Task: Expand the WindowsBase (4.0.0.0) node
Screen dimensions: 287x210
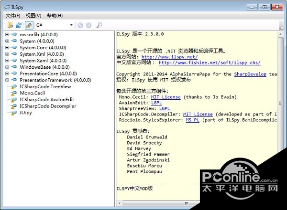Action: tap(7, 67)
